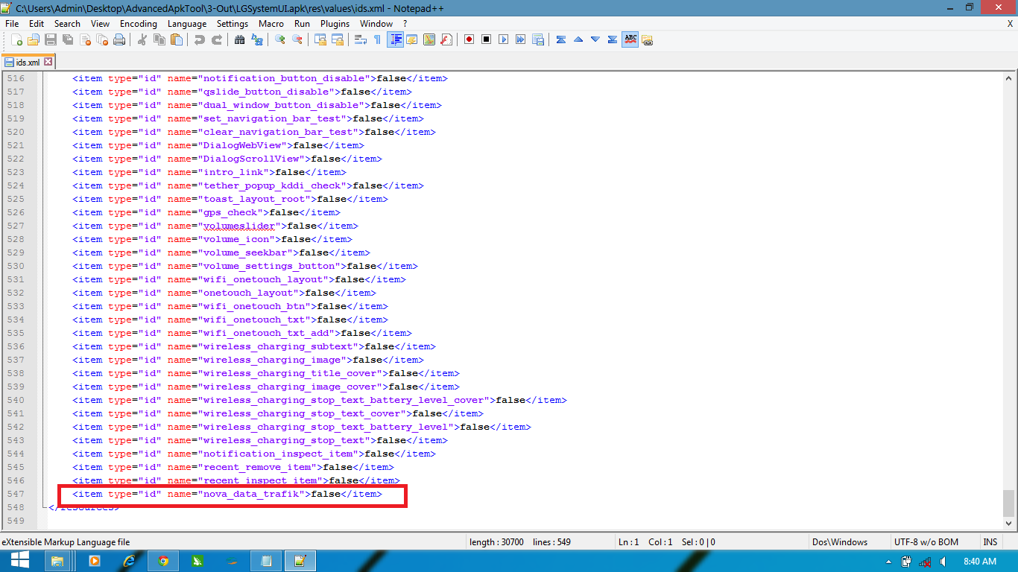Open the File menu
Image resolution: width=1018 pixels, height=572 pixels.
pos(12,23)
